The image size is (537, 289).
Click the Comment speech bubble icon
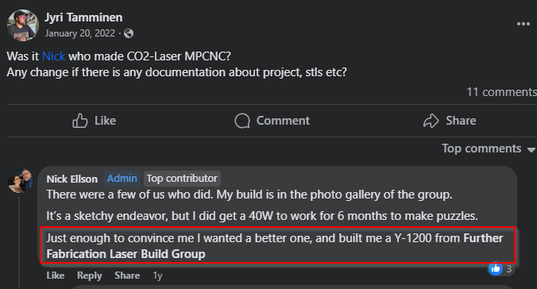(x=242, y=121)
